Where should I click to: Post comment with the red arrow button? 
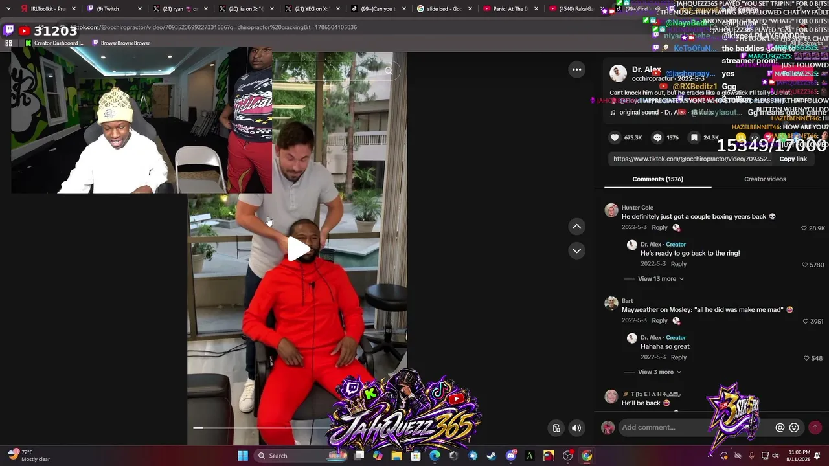[815, 427]
